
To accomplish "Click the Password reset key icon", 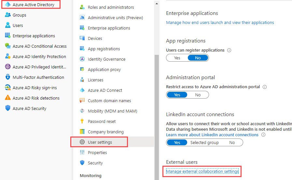I will (x=82, y=121).
